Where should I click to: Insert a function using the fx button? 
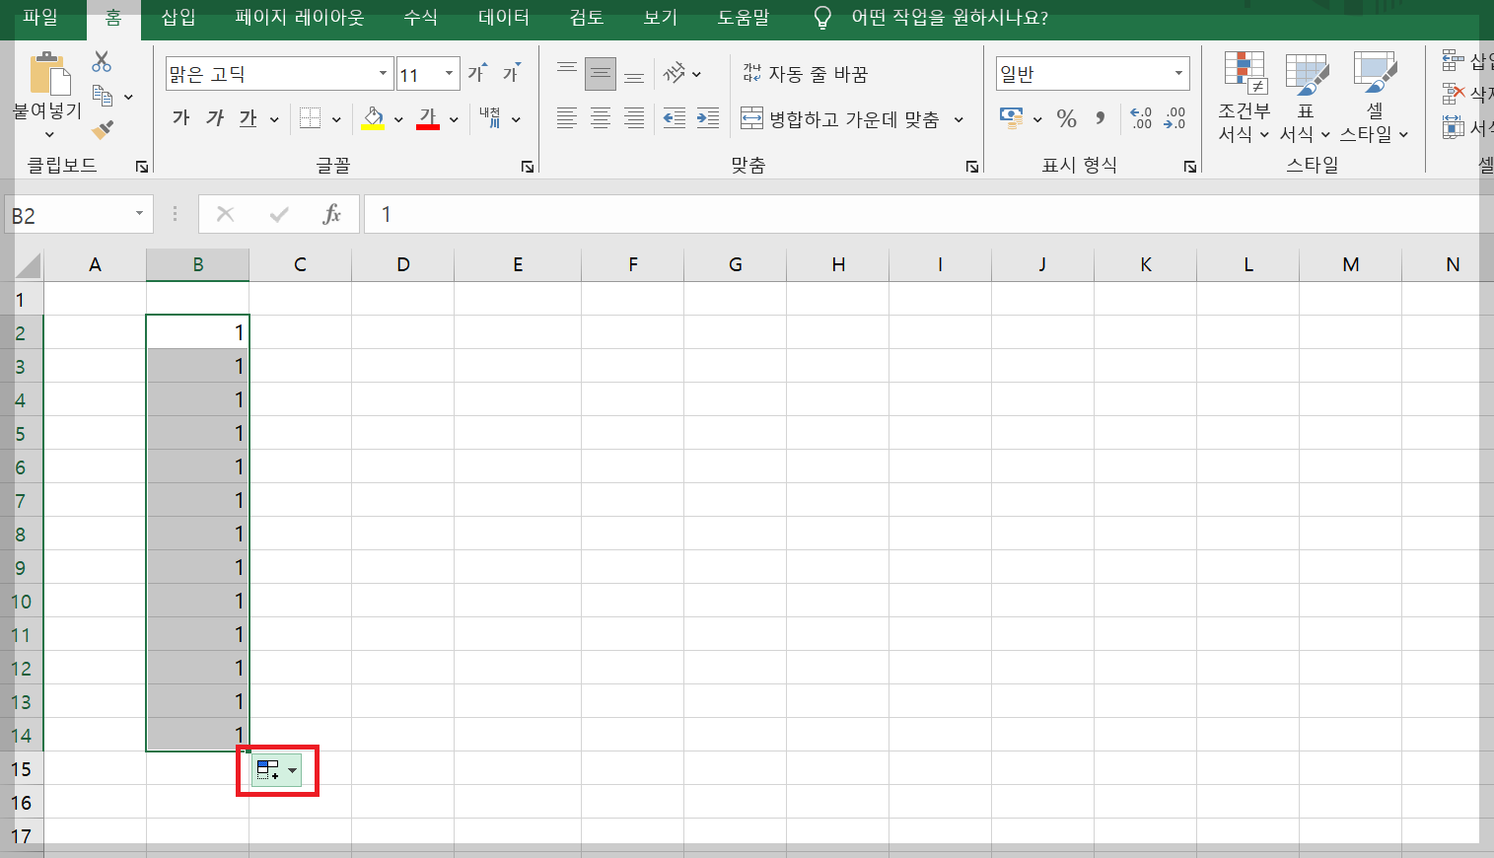point(332,213)
